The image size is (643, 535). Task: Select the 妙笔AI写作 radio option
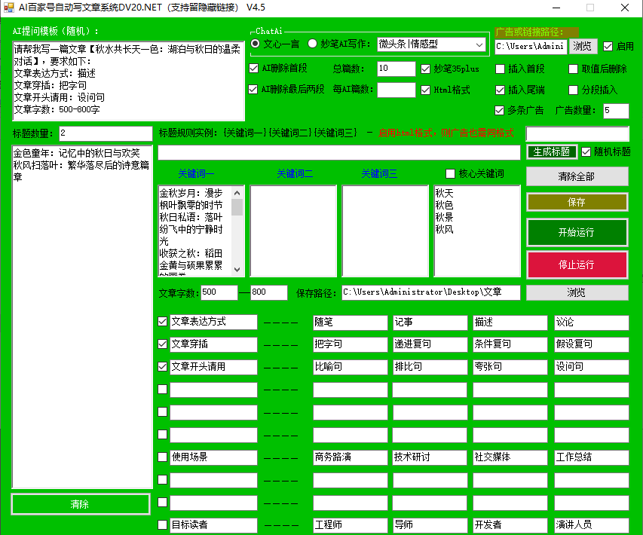coord(314,44)
